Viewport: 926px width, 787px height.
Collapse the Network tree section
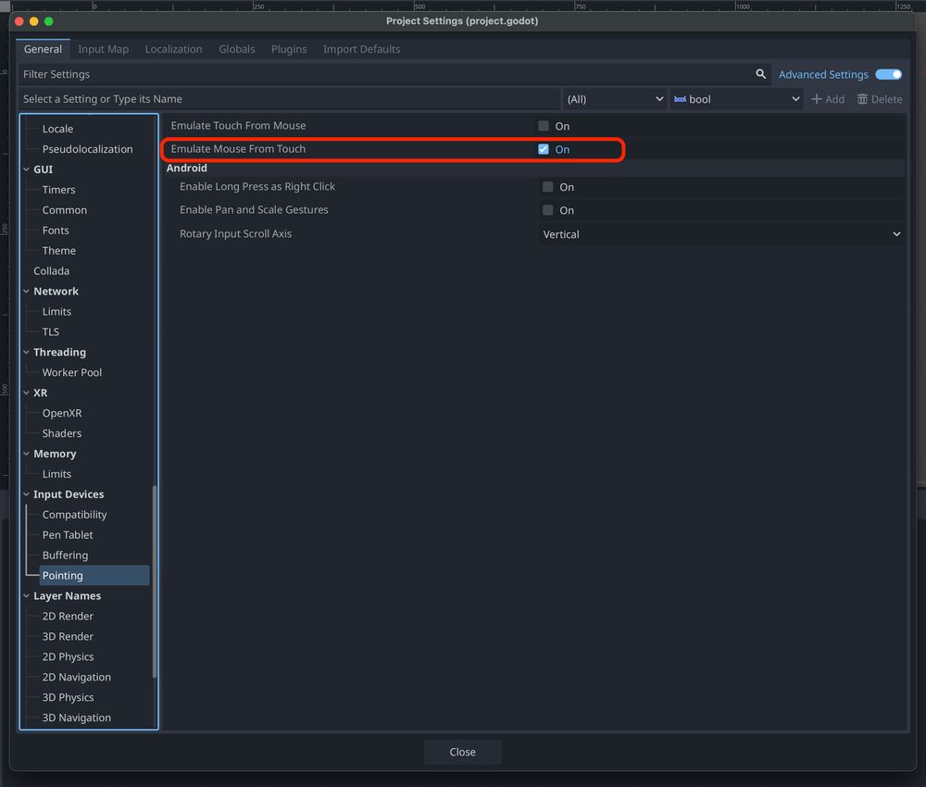pyautogui.click(x=26, y=291)
